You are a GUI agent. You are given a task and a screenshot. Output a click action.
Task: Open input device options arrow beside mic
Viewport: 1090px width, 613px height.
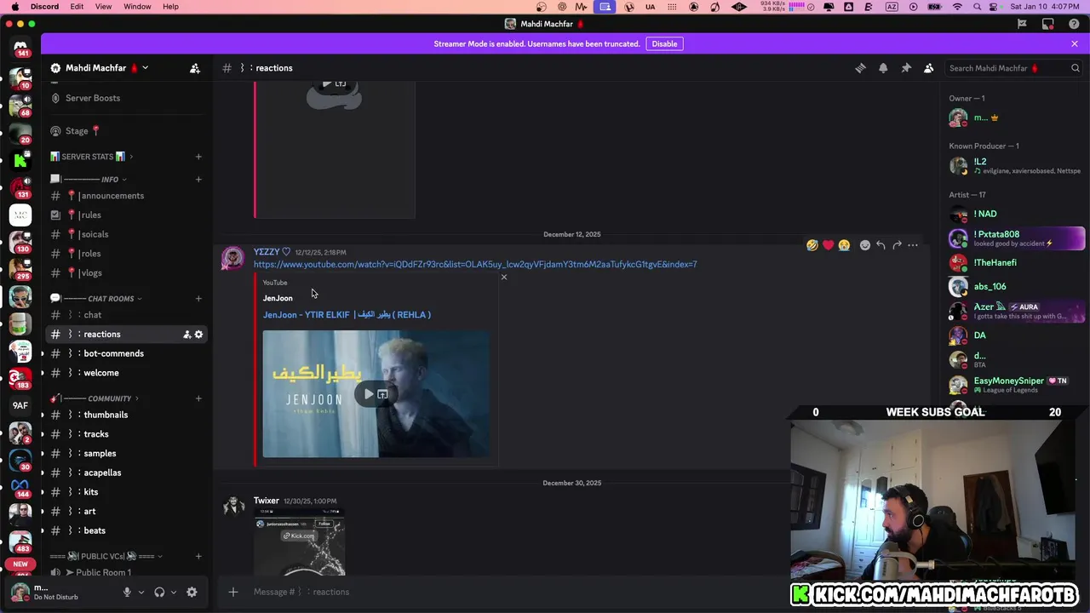pyautogui.click(x=141, y=593)
